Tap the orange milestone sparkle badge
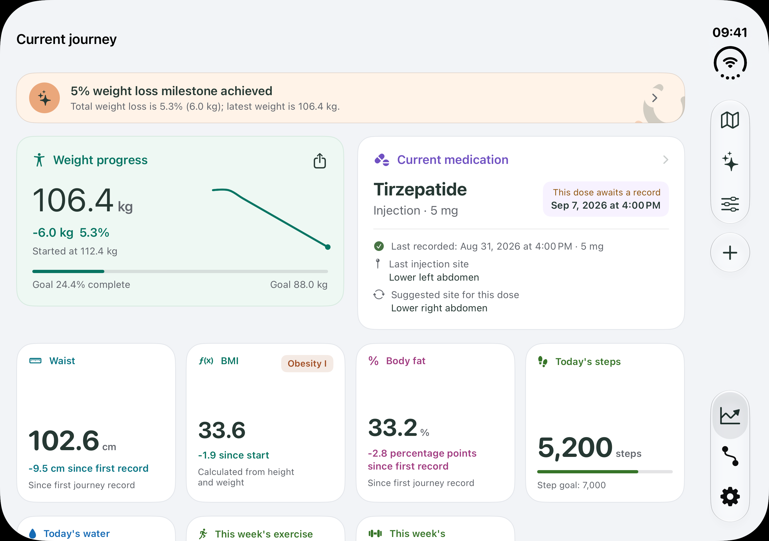The width and height of the screenshot is (769, 541). coord(44,98)
